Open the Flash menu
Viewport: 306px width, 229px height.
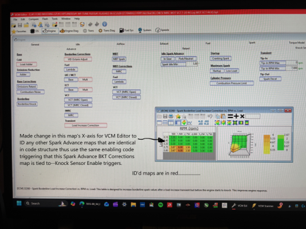45,19
